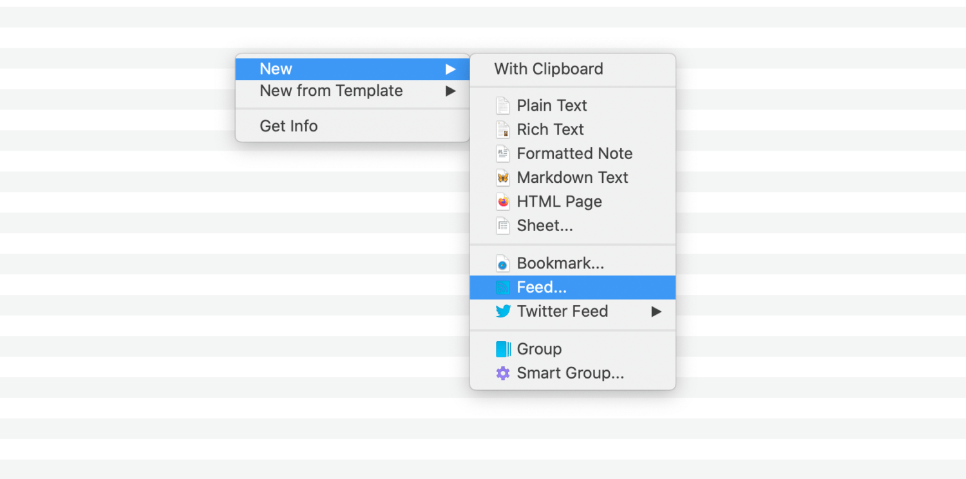Click the blue Group folder icon
The width and height of the screenshot is (966, 479).
coord(503,349)
